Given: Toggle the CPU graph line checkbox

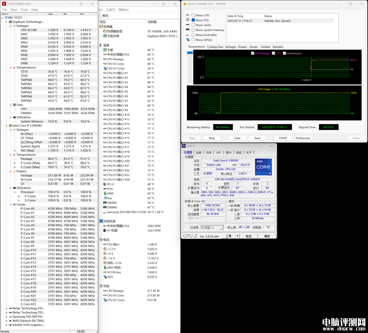Looking at the screenshot, I should (273, 53).
